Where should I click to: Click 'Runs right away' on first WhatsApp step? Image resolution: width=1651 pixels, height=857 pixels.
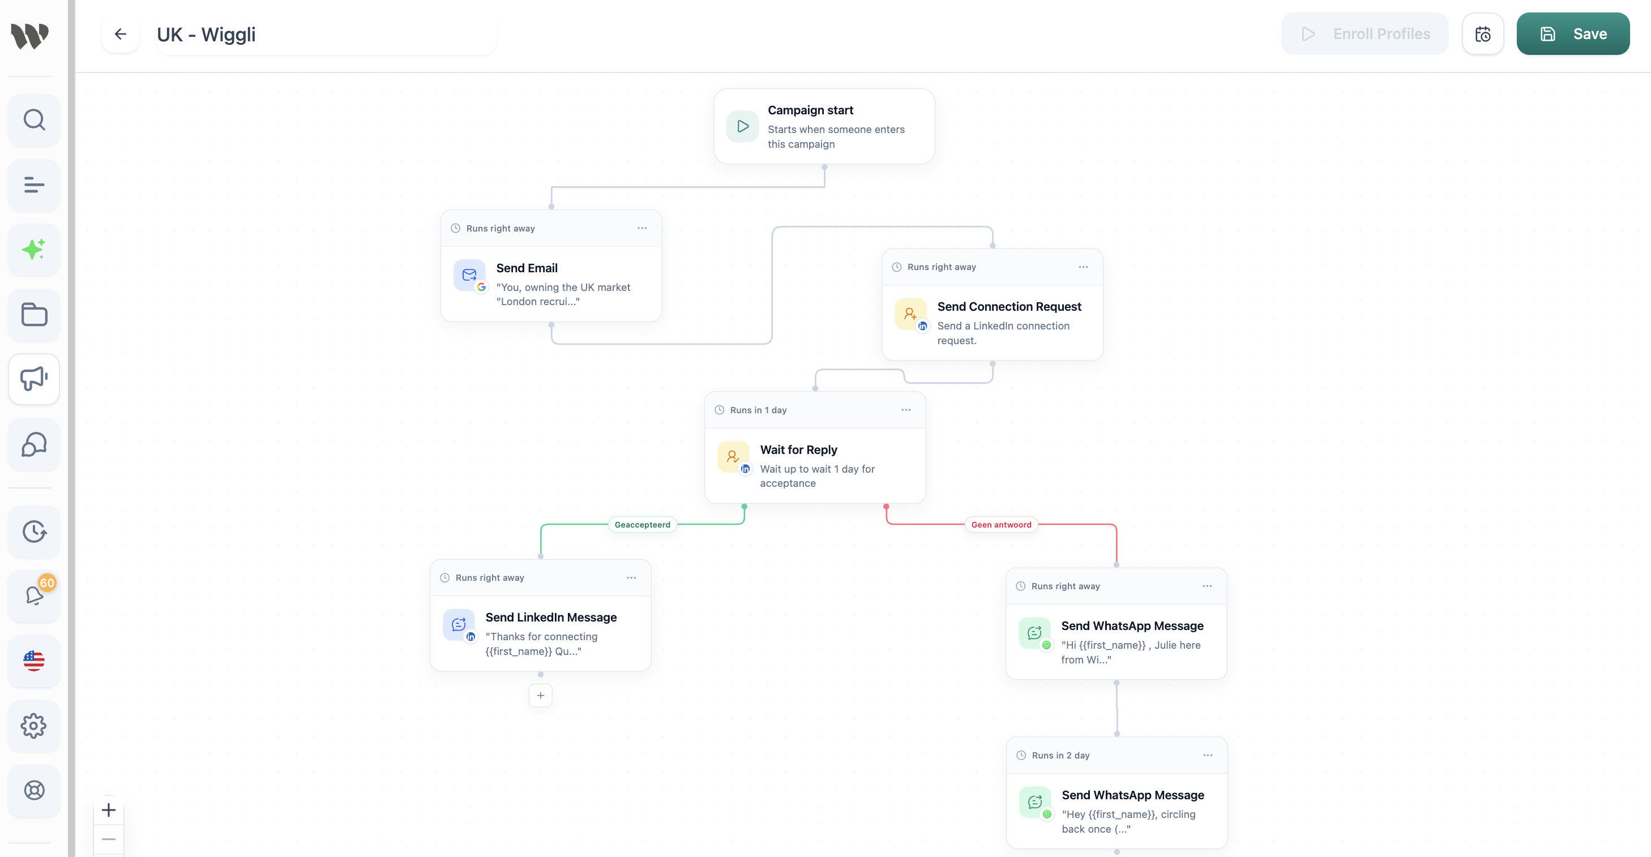(1065, 586)
